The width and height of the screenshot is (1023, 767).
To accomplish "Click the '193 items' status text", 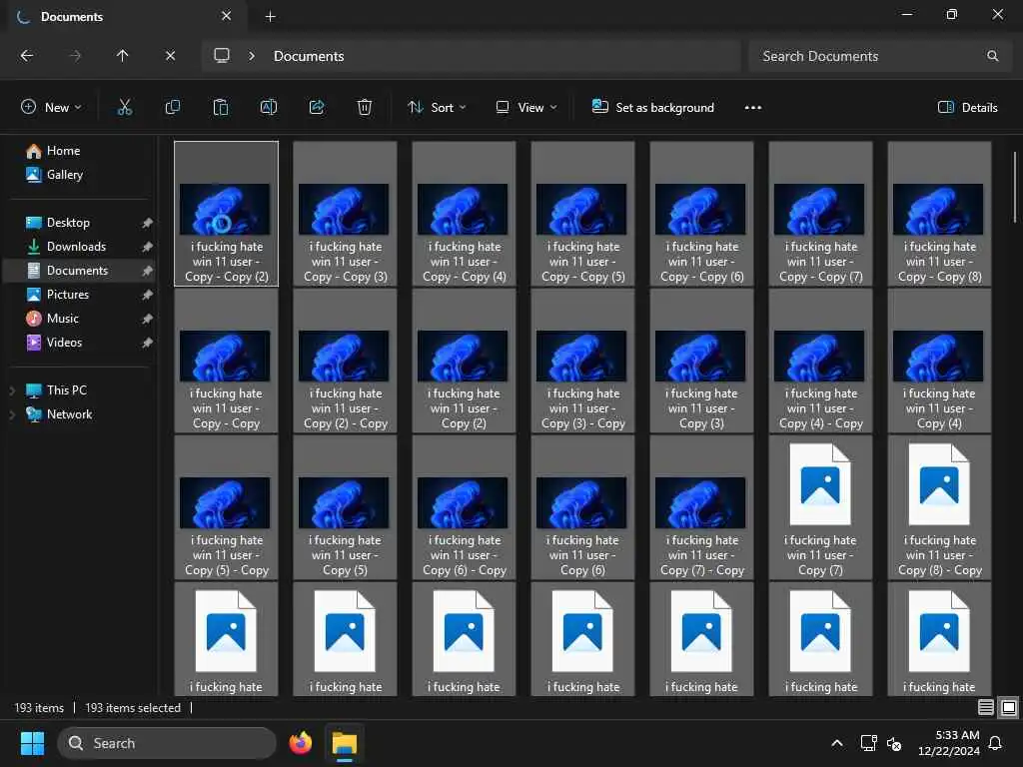I will pyautogui.click(x=39, y=708).
